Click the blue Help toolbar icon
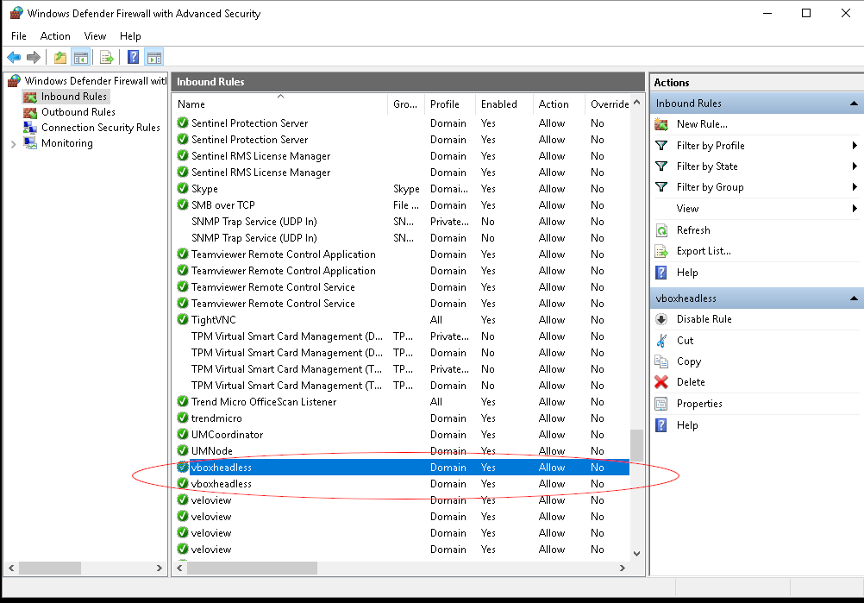864x603 pixels. coord(133,57)
